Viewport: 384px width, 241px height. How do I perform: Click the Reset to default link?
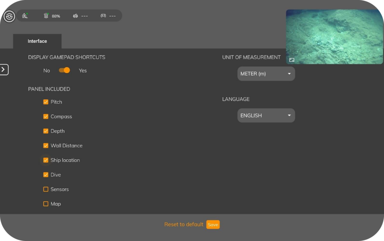[183, 224]
